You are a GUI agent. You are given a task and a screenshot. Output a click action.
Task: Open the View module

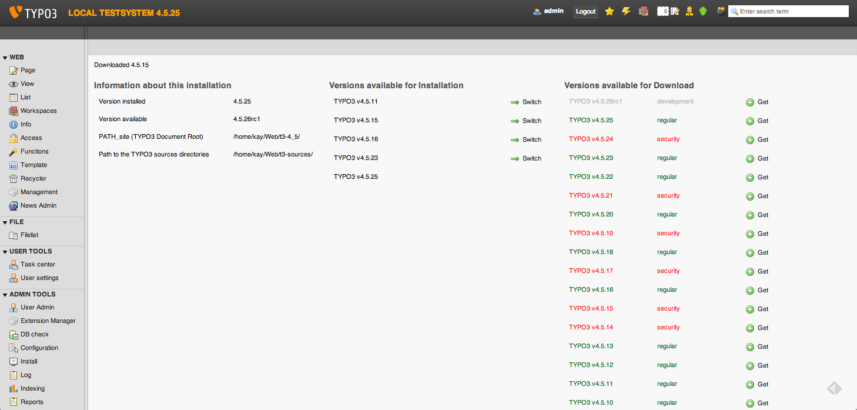pos(22,84)
